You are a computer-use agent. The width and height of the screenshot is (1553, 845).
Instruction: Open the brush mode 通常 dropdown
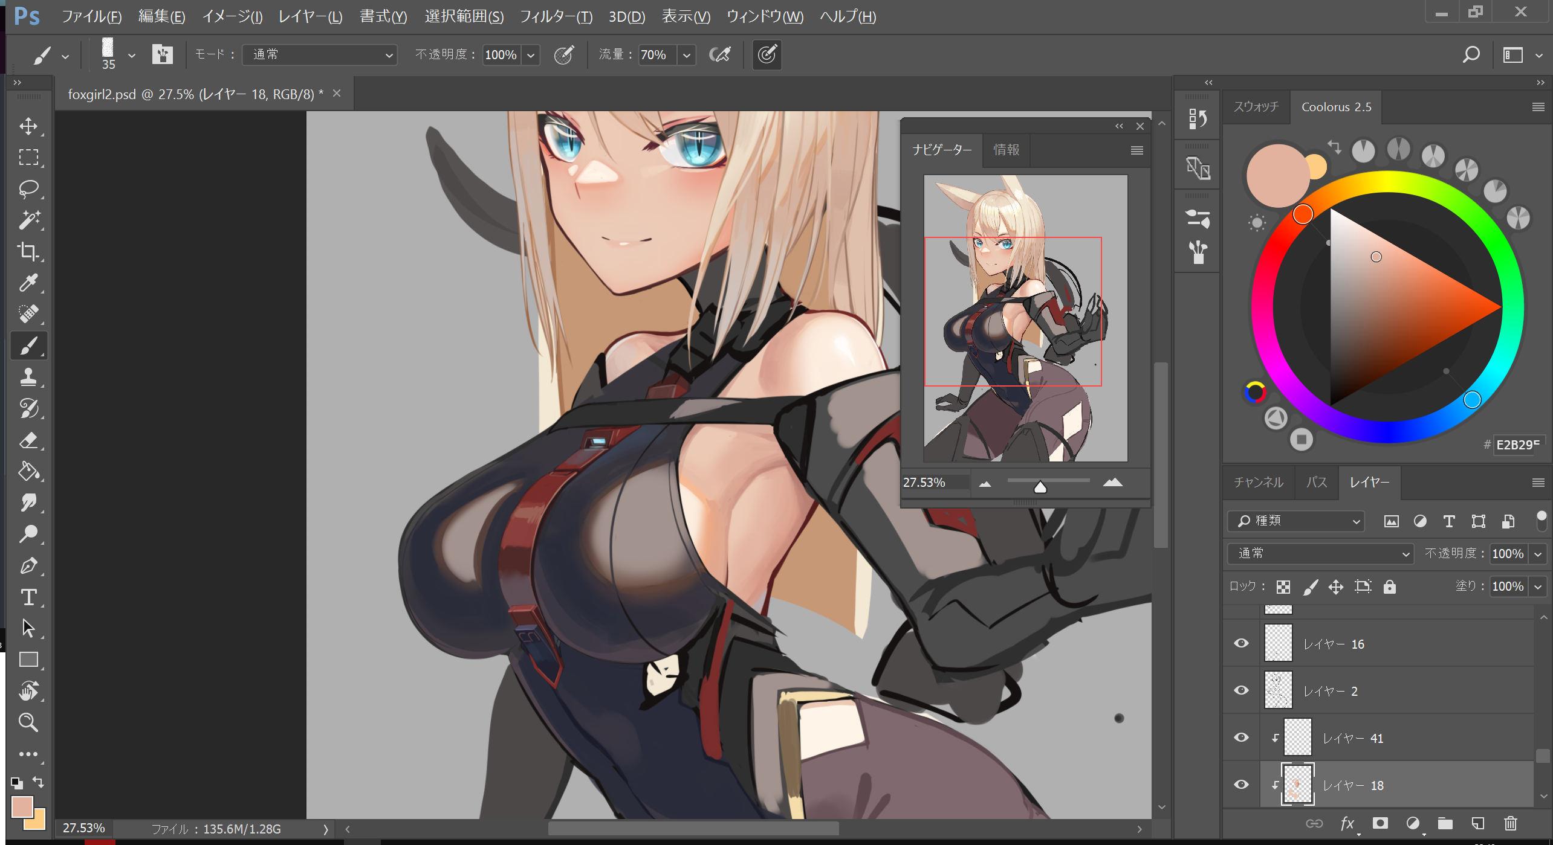[x=320, y=55]
